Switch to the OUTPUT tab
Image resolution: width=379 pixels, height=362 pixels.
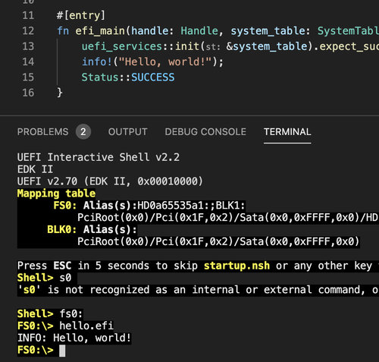pyautogui.click(x=127, y=132)
